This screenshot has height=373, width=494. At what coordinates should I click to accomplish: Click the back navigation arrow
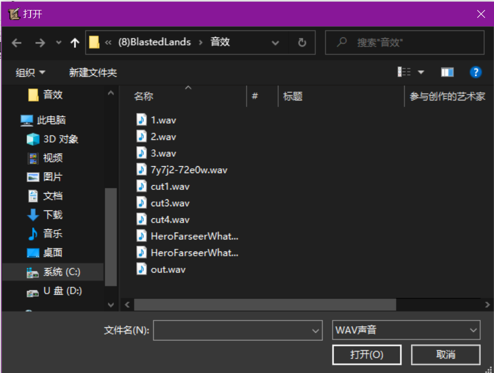tap(17, 43)
